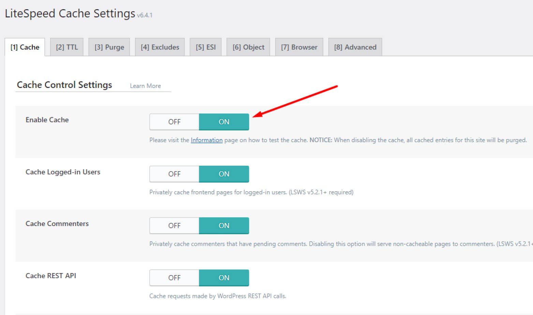The width and height of the screenshot is (533, 315).
Task: Open the Information page link
Action: [207, 140]
